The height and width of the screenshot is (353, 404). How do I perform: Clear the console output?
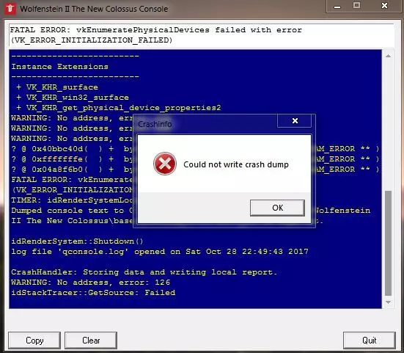point(91,341)
